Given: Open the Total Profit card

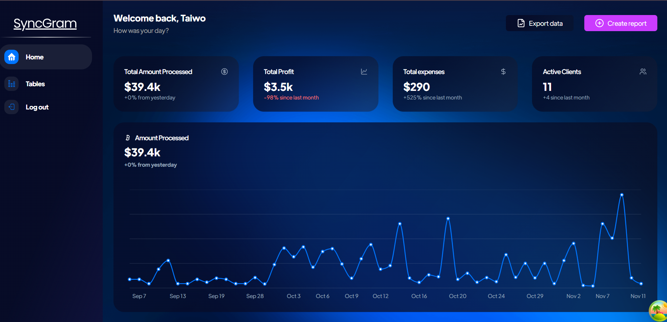Looking at the screenshot, I should tap(315, 84).
